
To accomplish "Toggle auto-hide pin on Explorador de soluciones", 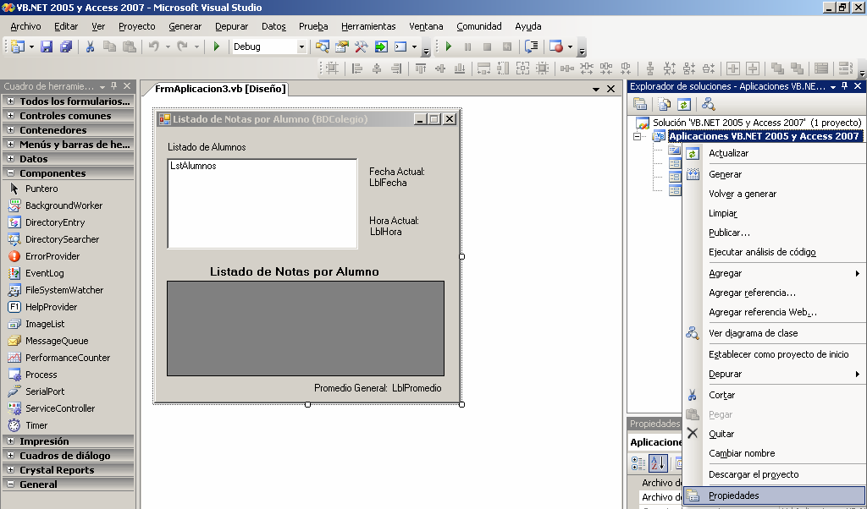I will 844,85.
